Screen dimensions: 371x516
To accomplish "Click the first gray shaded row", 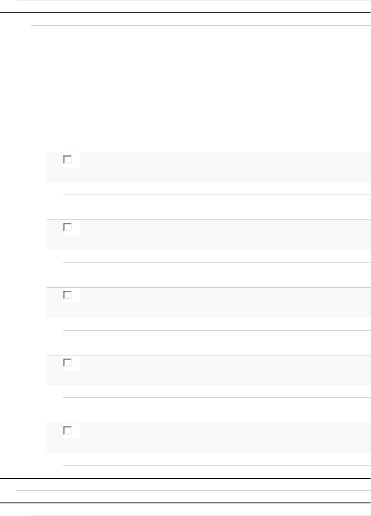I will click(x=218, y=167).
